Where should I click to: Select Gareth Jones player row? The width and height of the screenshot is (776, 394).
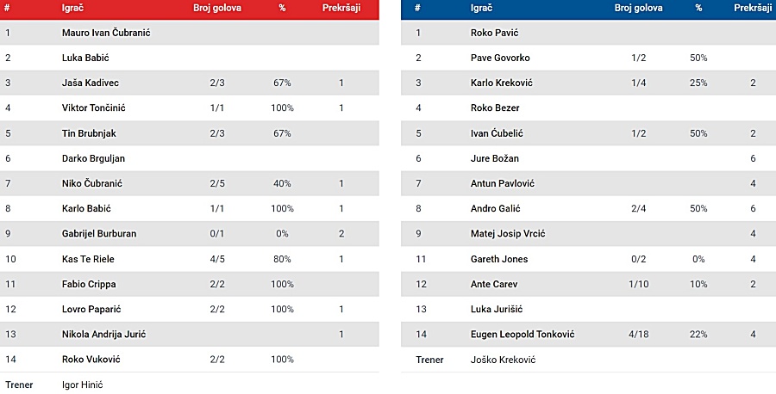pos(588,259)
